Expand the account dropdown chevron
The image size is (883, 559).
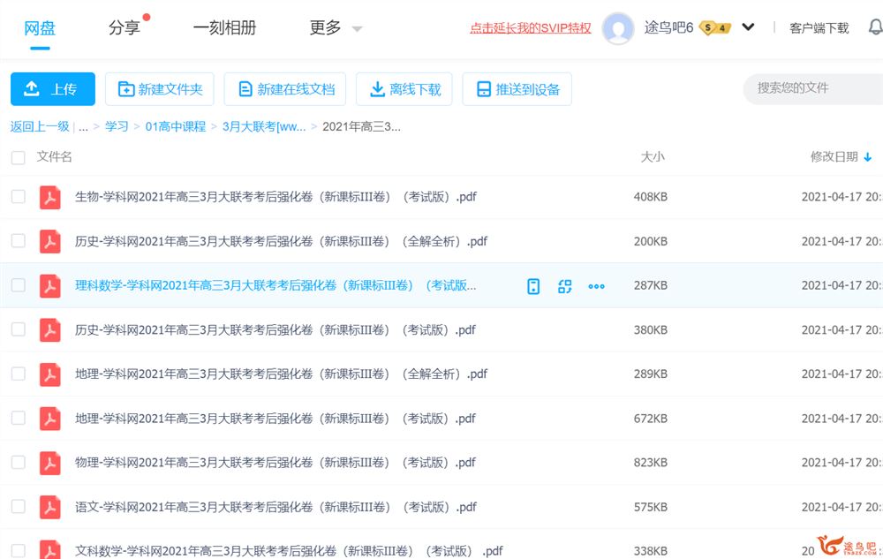[x=748, y=27]
